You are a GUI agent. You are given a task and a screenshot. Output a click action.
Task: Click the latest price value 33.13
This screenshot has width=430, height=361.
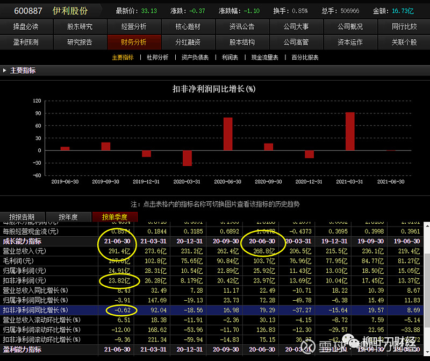tap(149, 11)
